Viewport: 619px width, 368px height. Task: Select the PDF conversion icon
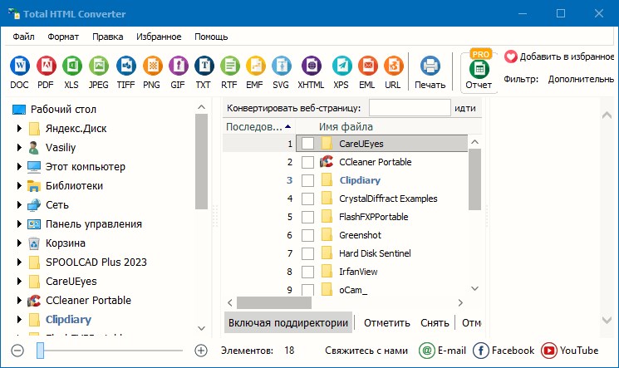pyautogui.click(x=47, y=66)
